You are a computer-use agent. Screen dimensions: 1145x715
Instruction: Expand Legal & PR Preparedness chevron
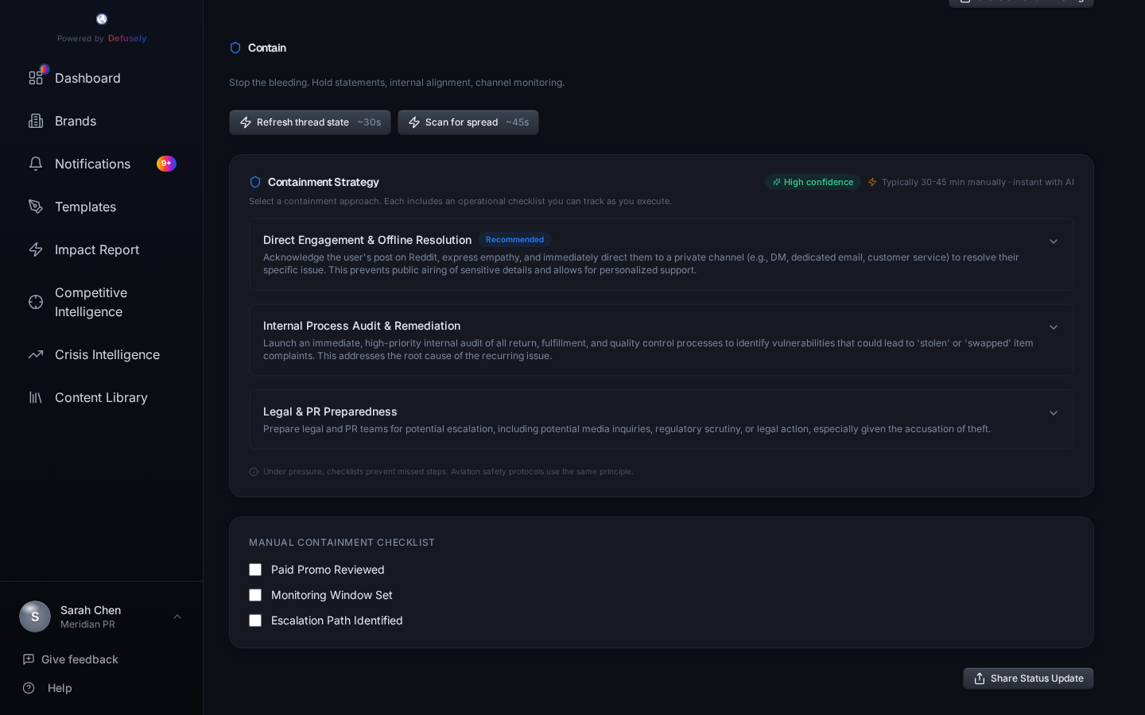pyautogui.click(x=1053, y=413)
